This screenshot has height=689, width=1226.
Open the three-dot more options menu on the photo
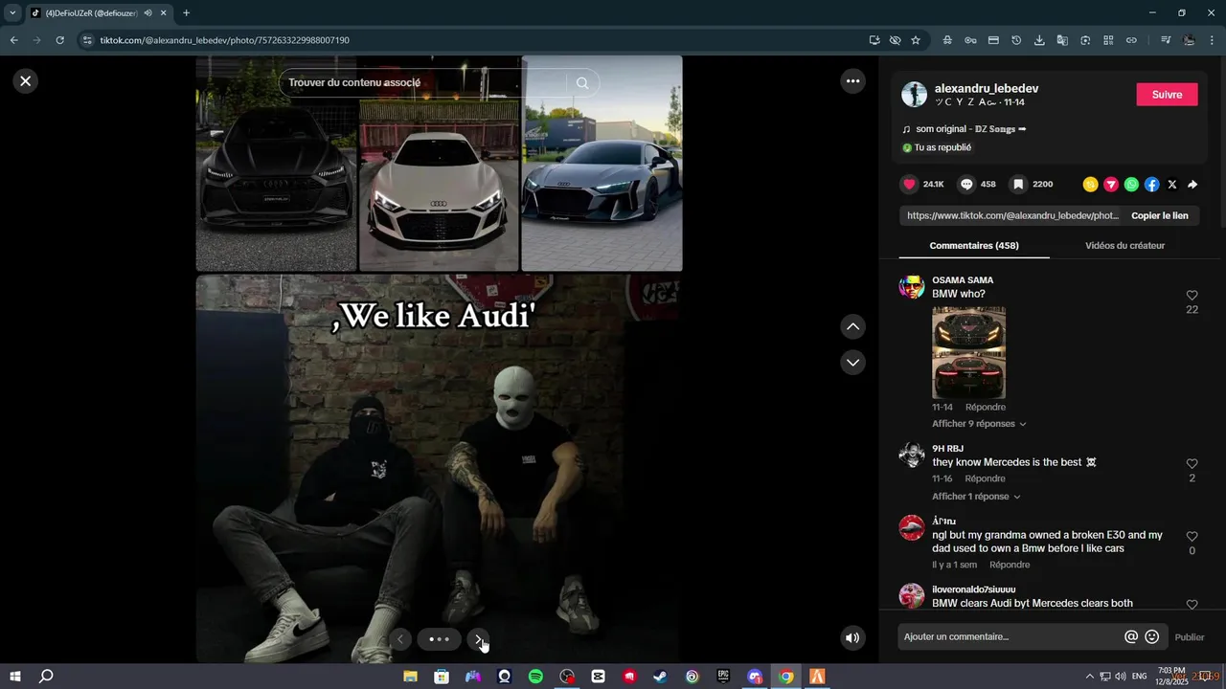[x=852, y=81]
